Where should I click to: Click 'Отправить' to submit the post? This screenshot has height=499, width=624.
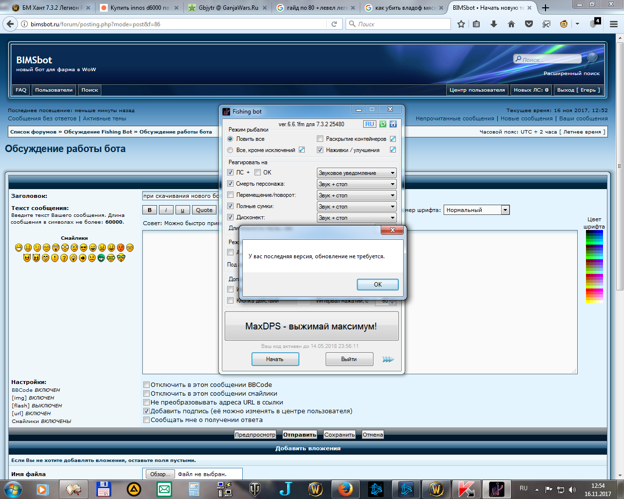pos(300,435)
